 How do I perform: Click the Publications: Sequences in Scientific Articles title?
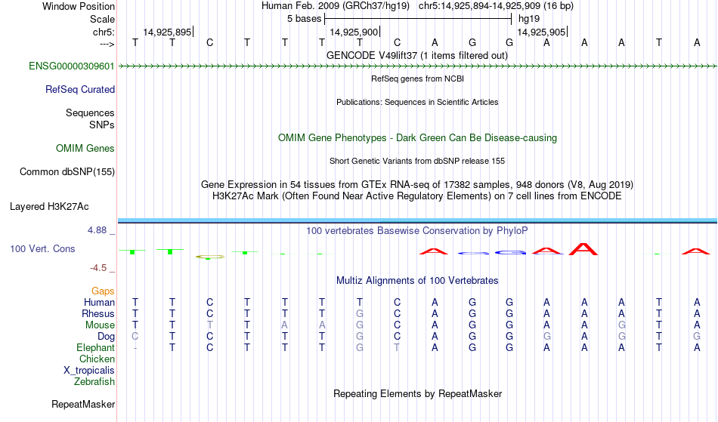[x=417, y=102]
